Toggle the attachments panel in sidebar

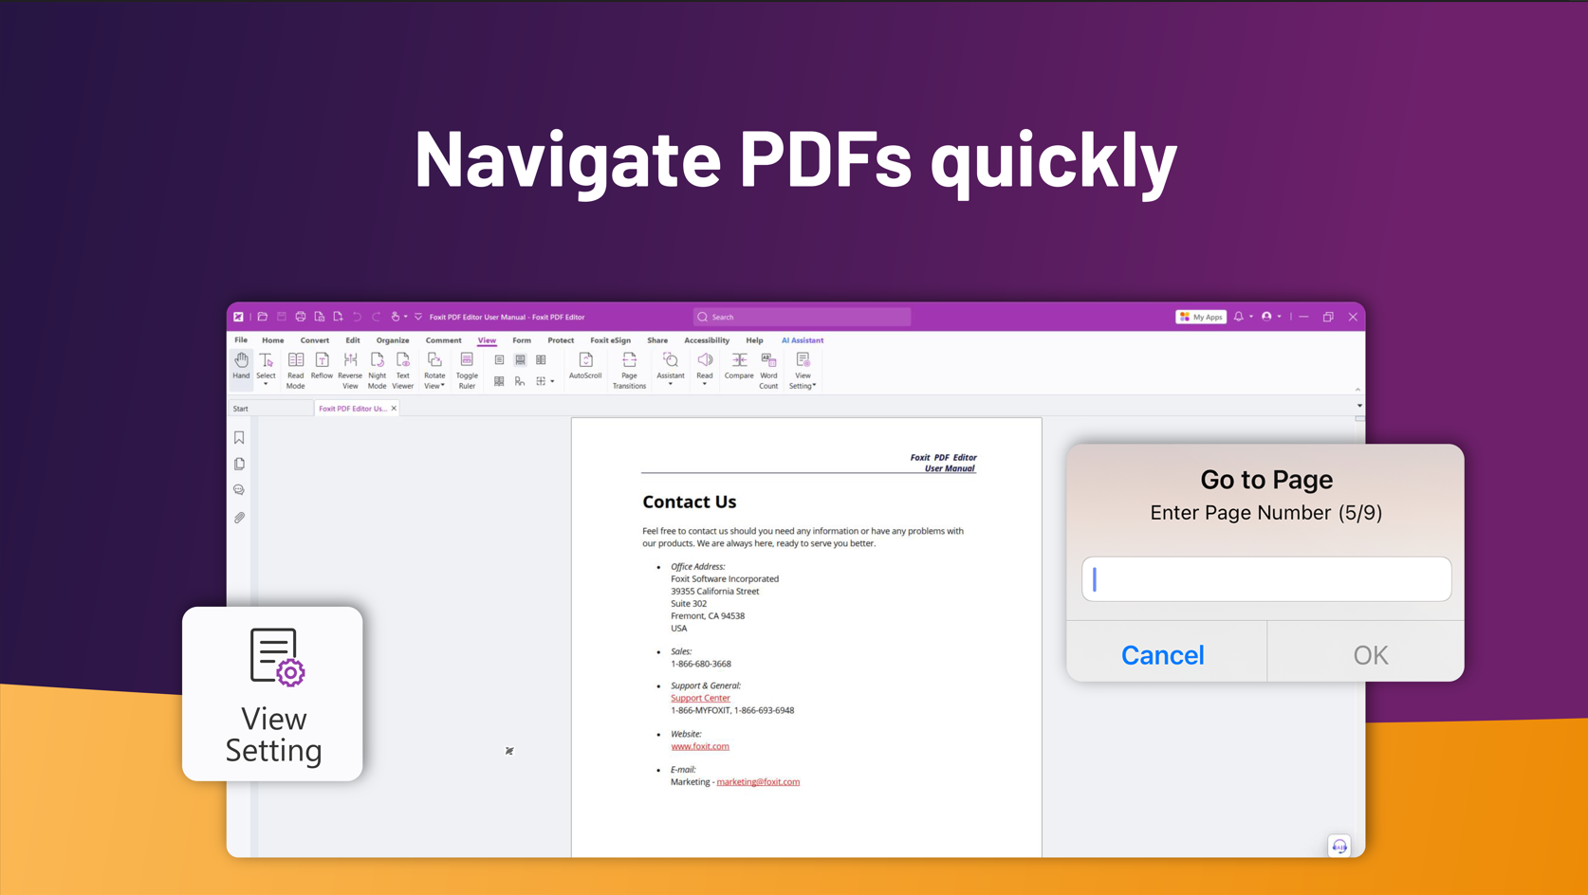click(239, 518)
